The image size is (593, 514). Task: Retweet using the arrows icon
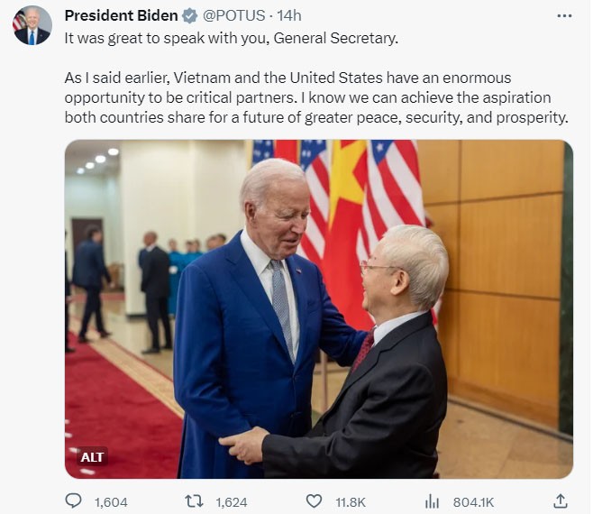(x=194, y=501)
